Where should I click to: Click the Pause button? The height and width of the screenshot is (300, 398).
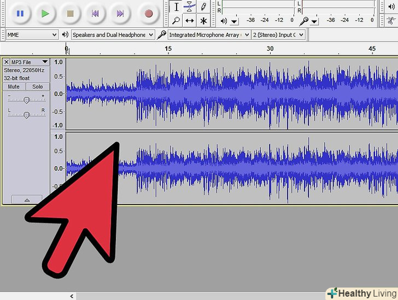pos(20,13)
